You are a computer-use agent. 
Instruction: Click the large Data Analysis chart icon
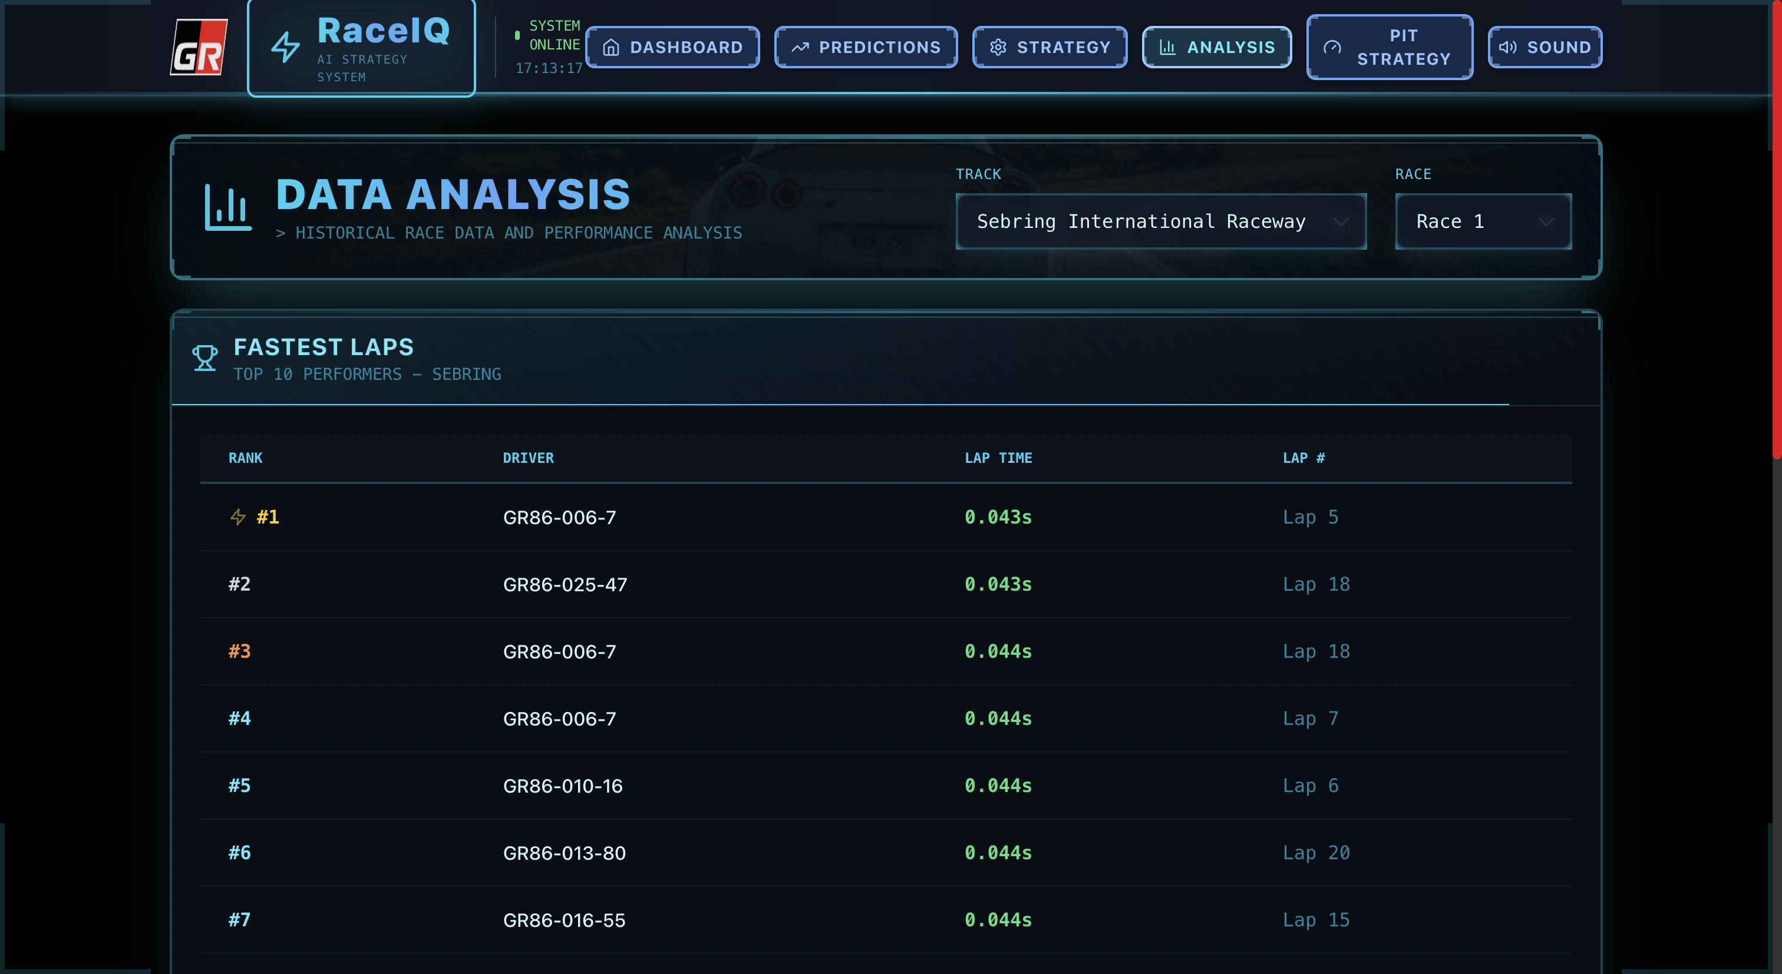[x=227, y=207]
